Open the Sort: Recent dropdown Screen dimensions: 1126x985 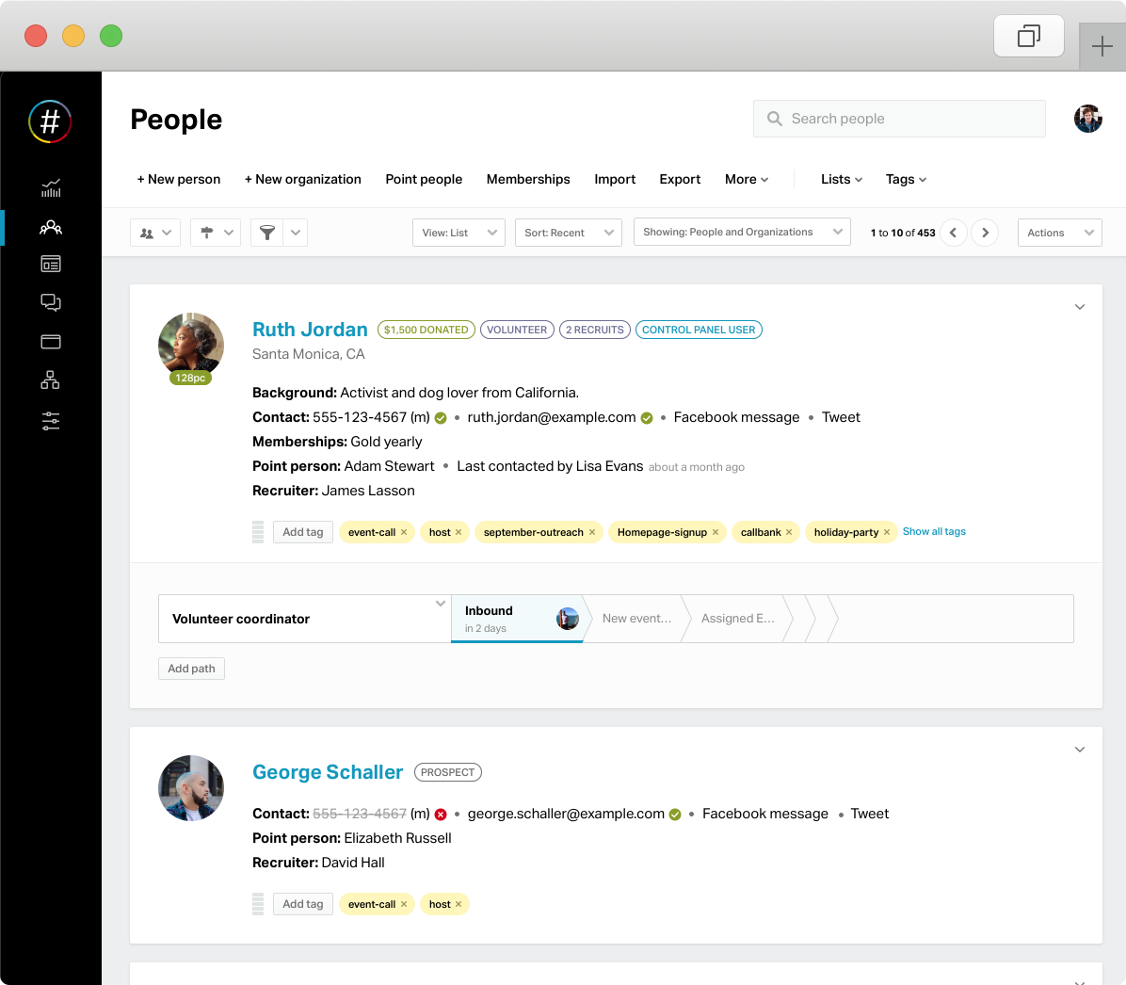[x=568, y=233]
